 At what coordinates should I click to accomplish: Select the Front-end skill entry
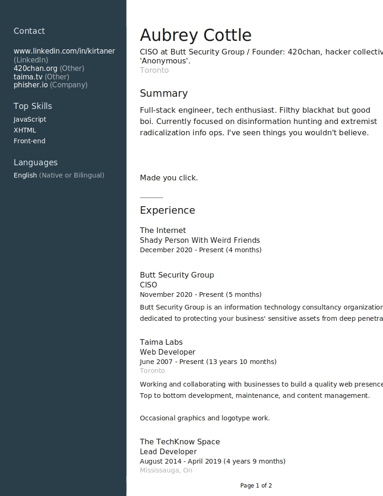tap(30, 141)
